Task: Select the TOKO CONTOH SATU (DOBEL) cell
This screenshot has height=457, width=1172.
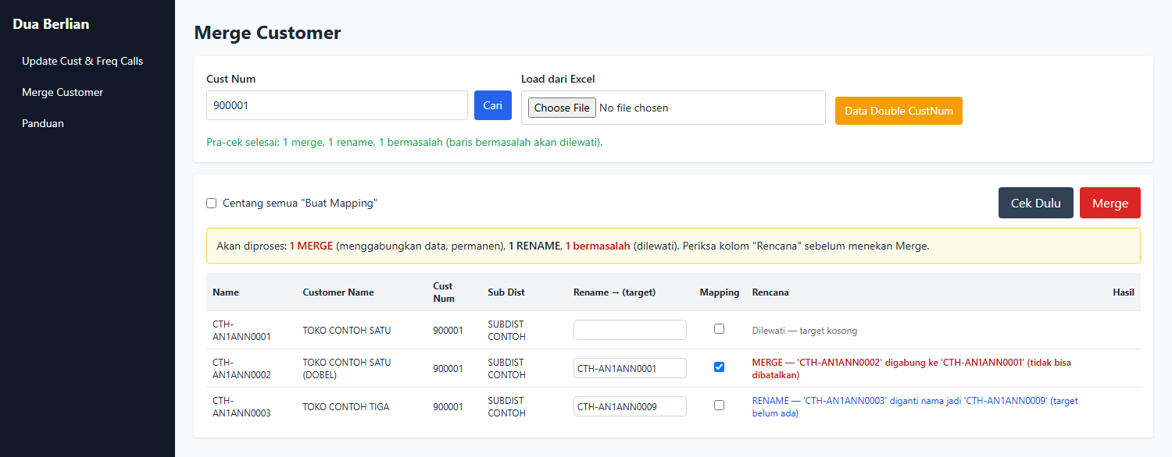Action: click(x=347, y=369)
